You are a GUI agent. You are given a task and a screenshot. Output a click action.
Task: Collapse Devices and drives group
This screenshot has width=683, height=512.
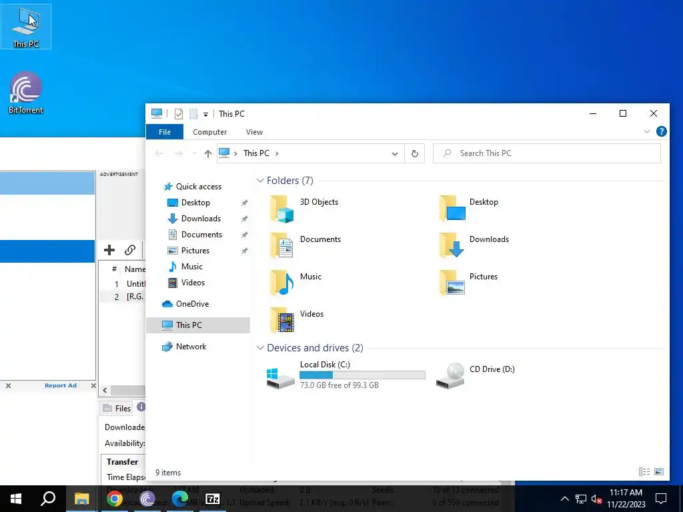point(260,347)
